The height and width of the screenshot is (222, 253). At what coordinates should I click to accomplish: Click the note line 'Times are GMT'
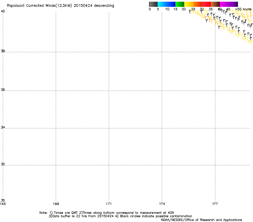pyautogui.click(x=66, y=213)
